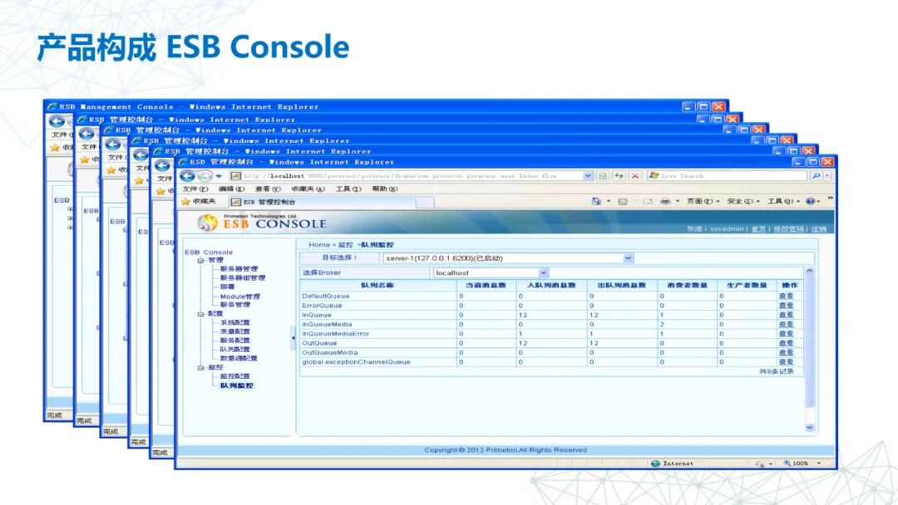Click the sidebar collapse arrow handle

point(294,338)
